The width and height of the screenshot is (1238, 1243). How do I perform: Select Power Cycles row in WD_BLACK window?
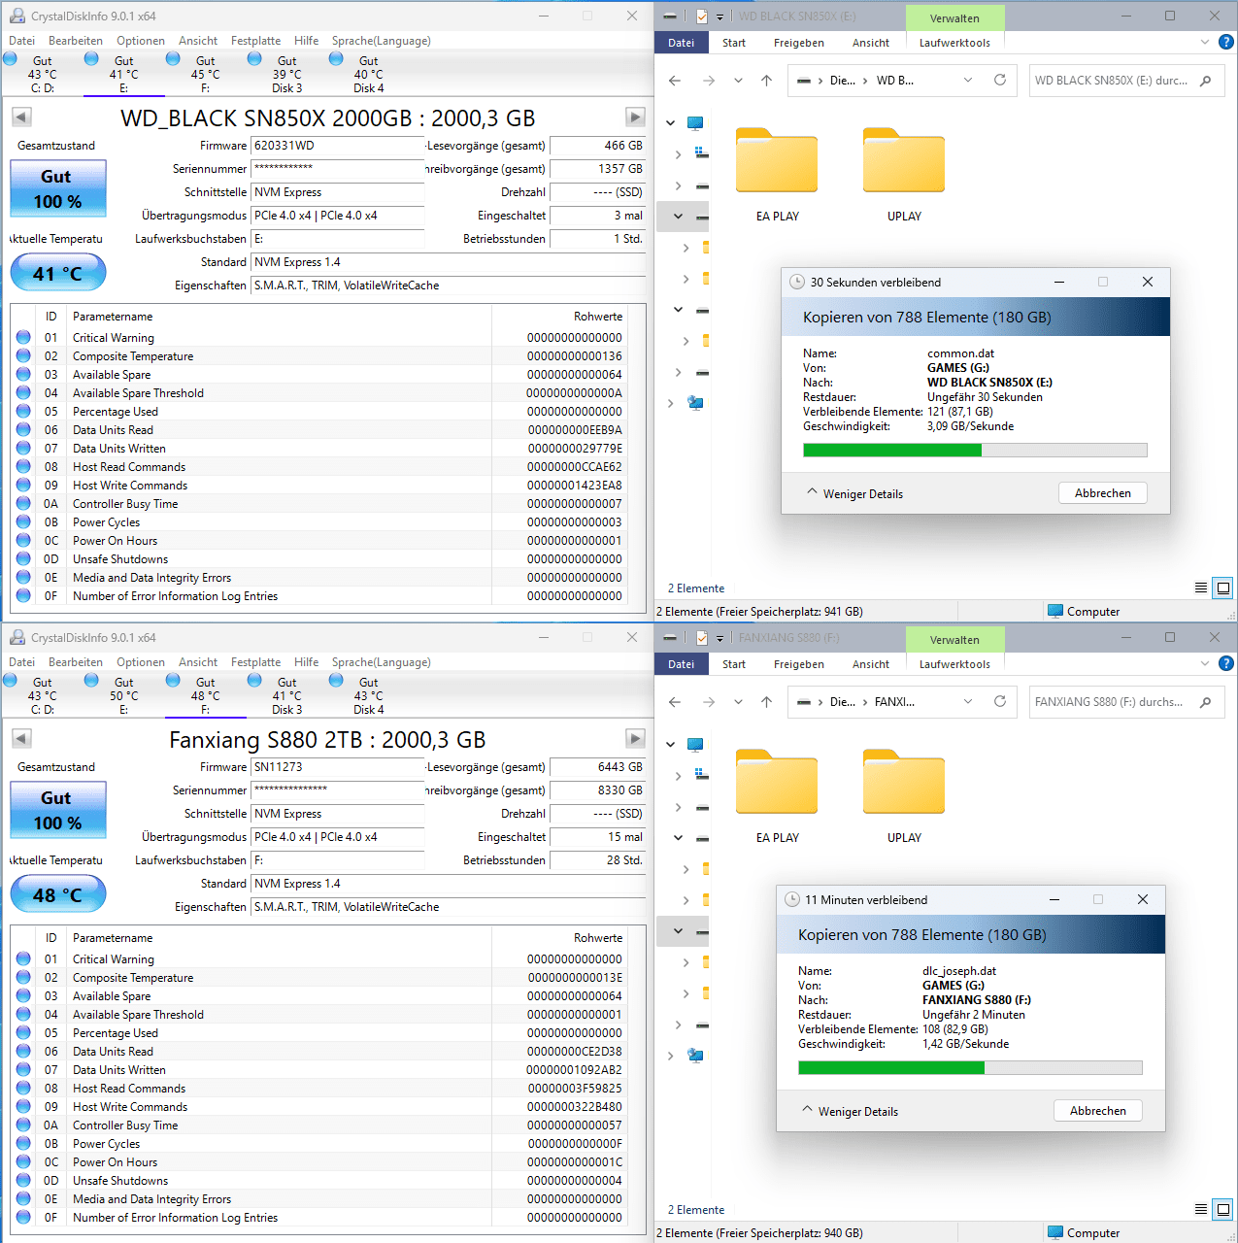tap(320, 521)
